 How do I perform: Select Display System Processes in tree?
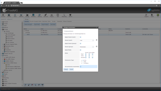(10, 83)
